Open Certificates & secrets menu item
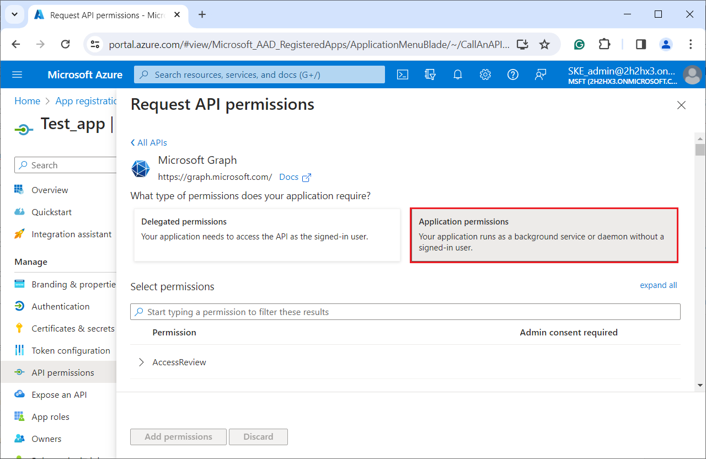The image size is (706, 459). 73,329
